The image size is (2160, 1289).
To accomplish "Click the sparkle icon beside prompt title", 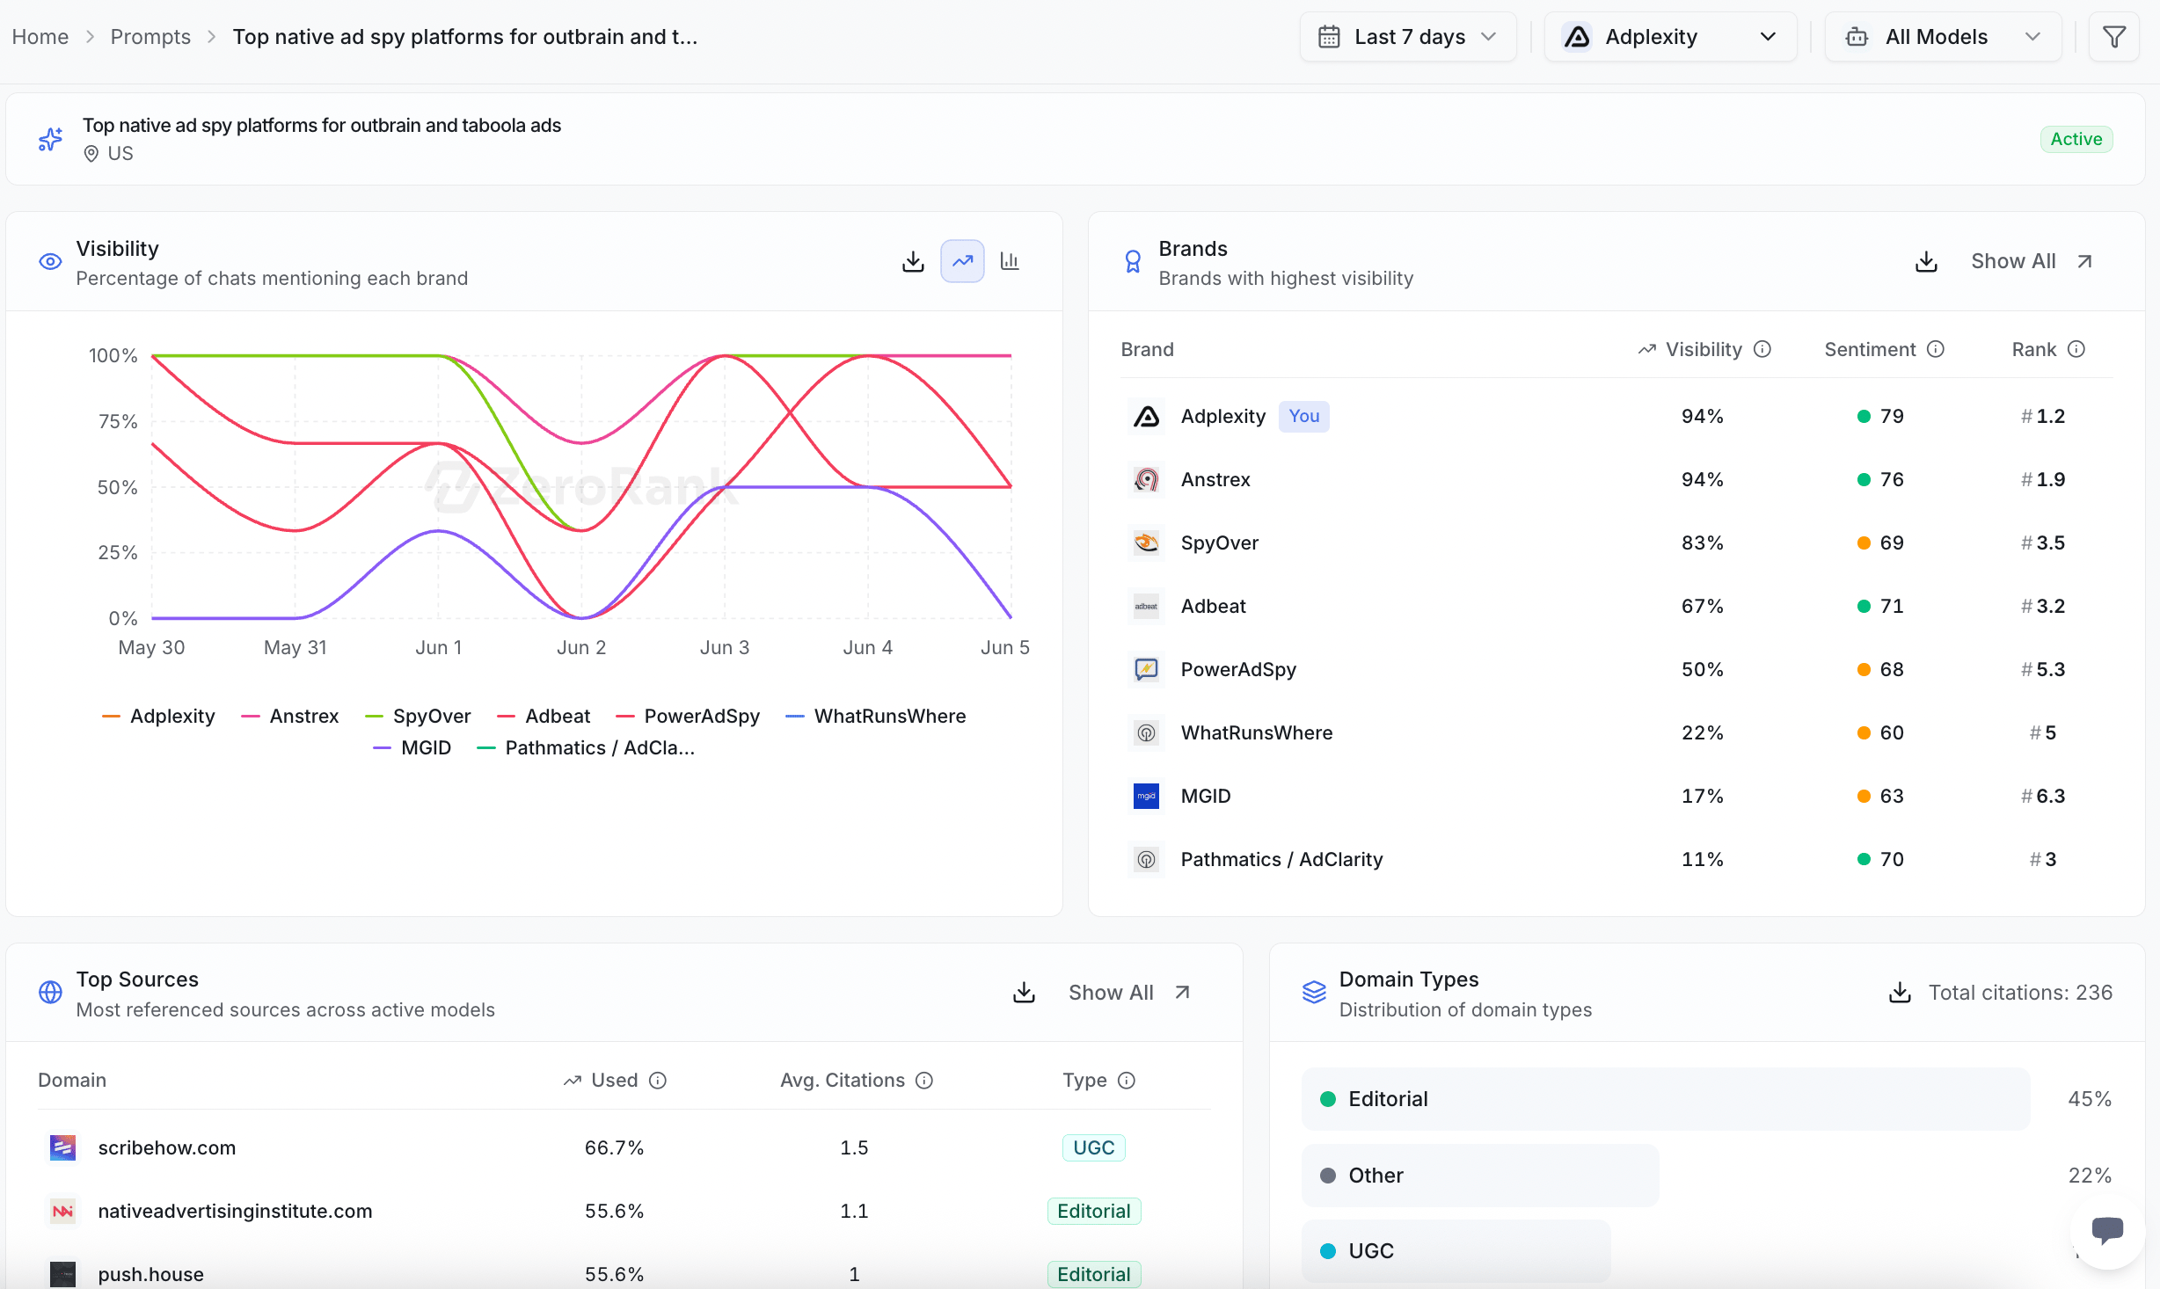I will click(x=50, y=139).
